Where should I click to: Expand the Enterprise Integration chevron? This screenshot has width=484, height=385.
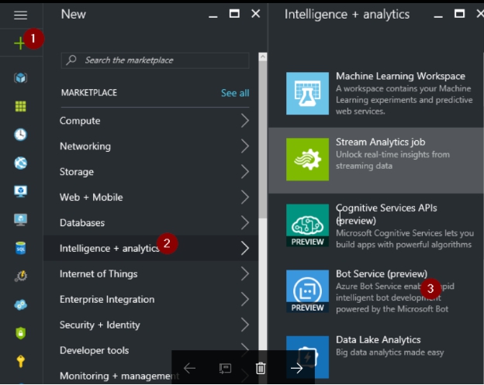(x=245, y=299)
